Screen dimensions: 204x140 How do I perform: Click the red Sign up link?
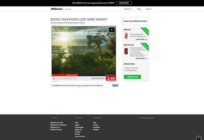pyautogui.click(x=80, y=85)
